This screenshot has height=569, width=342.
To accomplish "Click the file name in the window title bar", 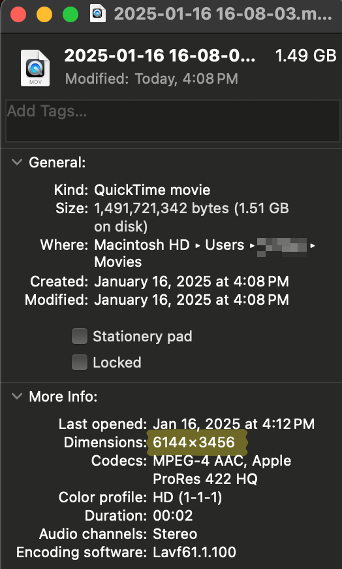I will click(223, 14).
